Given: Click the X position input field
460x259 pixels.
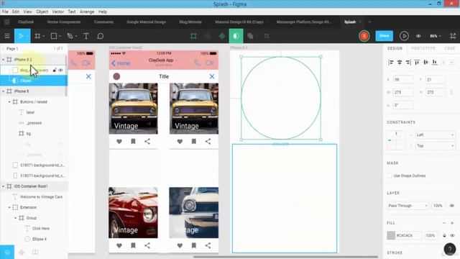Looking at the screenshot, I should (x=403, y=80).
